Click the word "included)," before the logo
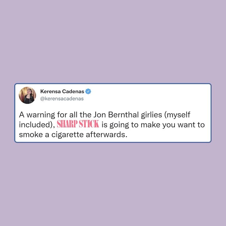 [x=37, y=125]
